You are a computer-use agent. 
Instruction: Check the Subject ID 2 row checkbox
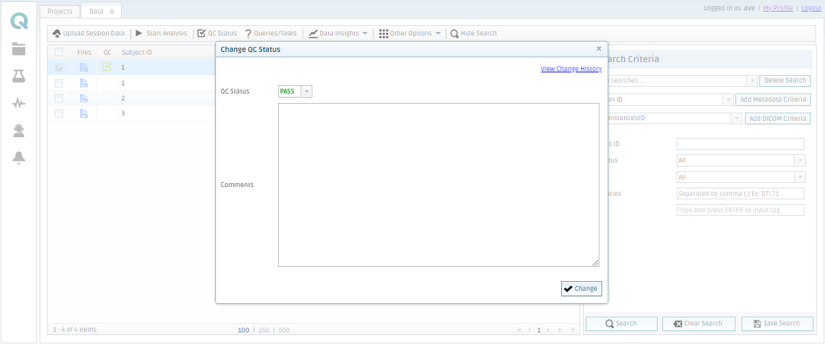coord(59,98)
